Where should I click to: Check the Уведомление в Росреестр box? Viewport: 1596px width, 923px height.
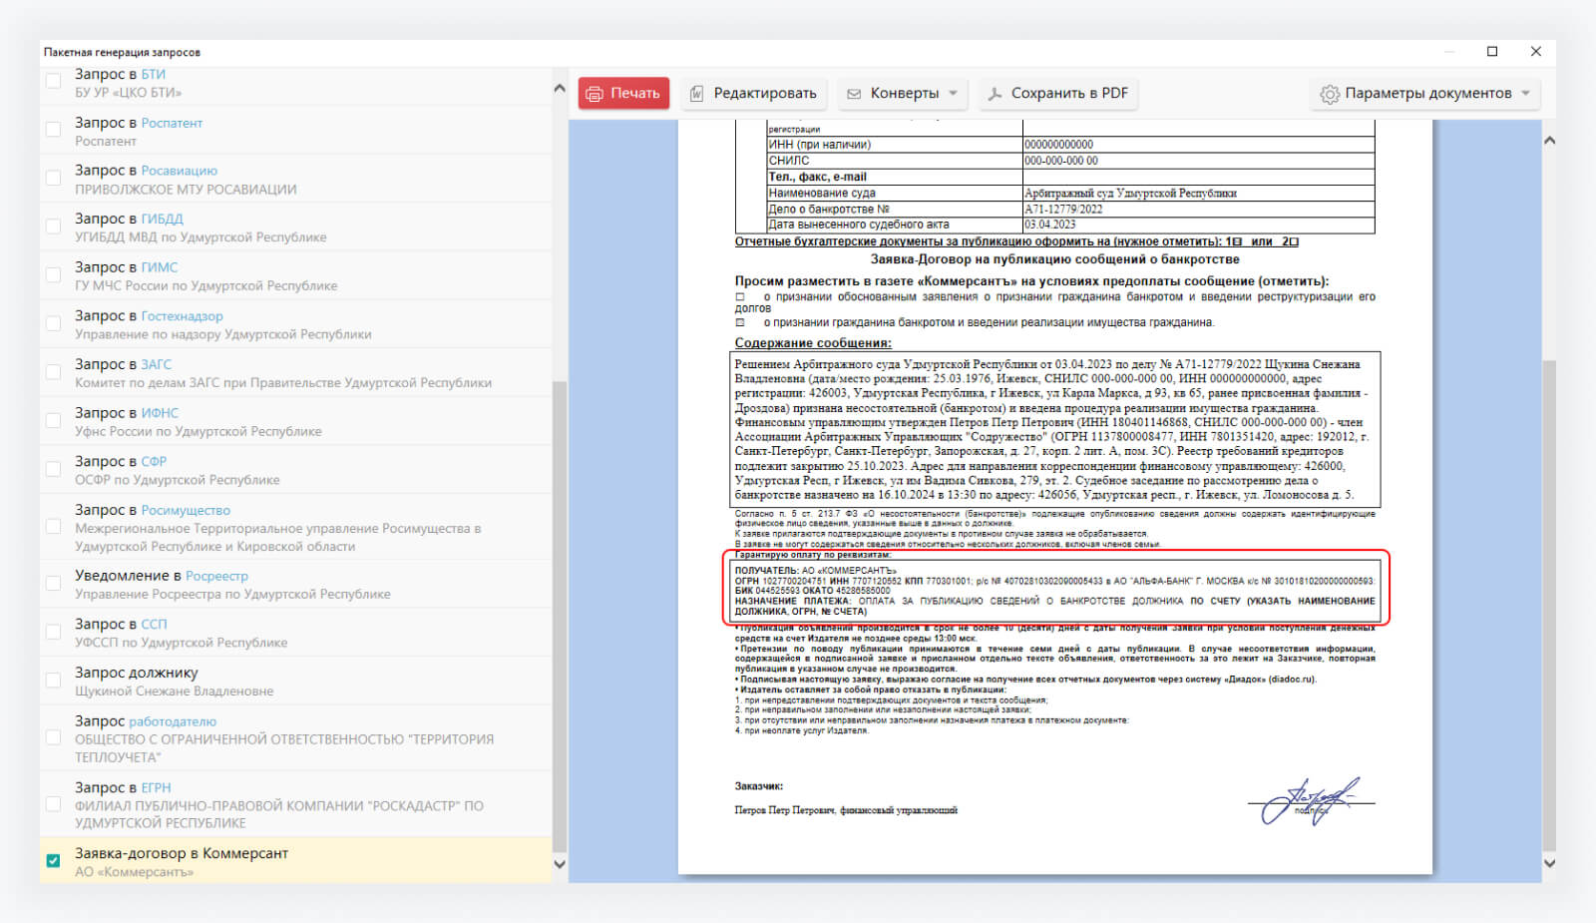pyautogui.click(x=54, y=584)
